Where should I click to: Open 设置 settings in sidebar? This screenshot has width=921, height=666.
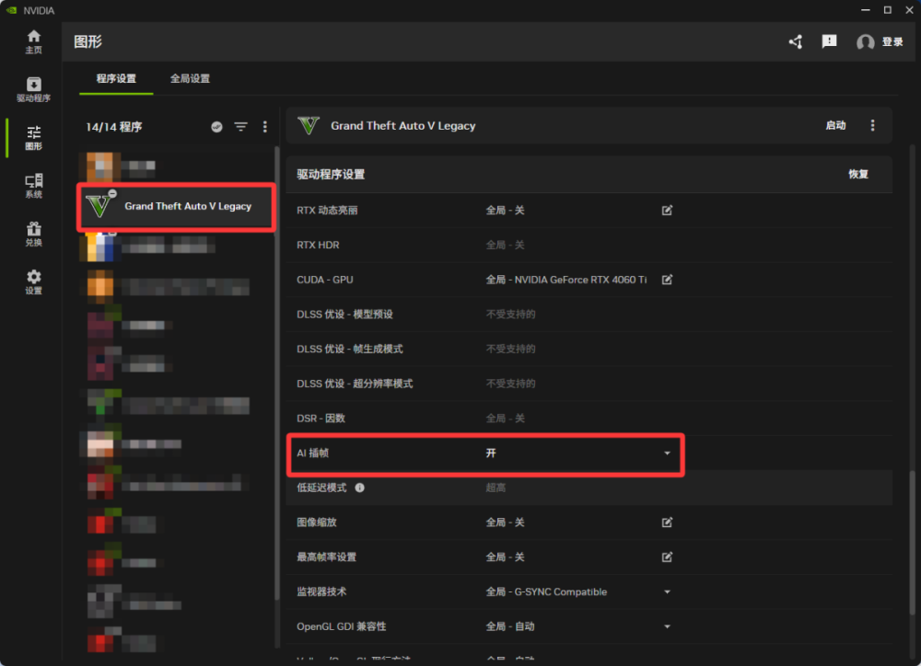(33, 281)
